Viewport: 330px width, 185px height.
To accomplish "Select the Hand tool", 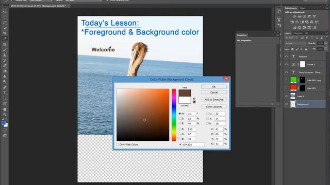I will pos(5,109).
